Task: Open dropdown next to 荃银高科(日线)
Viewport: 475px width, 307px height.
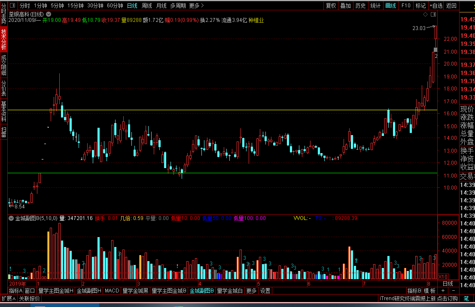Action: (x=49, y=14)
